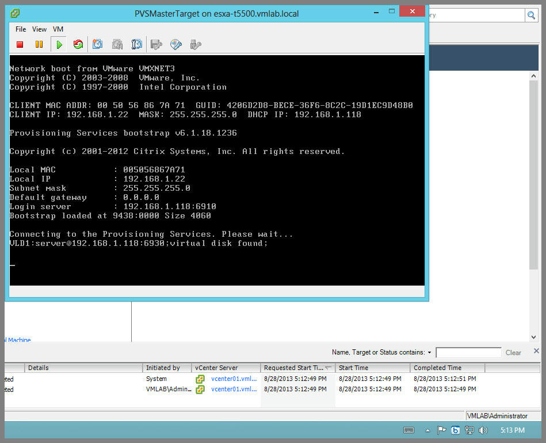Image resolution: width=546 pixels, height=443 pixels.
Task: Take a snapshot with the snapshot icon
Action: pyautogui.click(x=98, y=44)
